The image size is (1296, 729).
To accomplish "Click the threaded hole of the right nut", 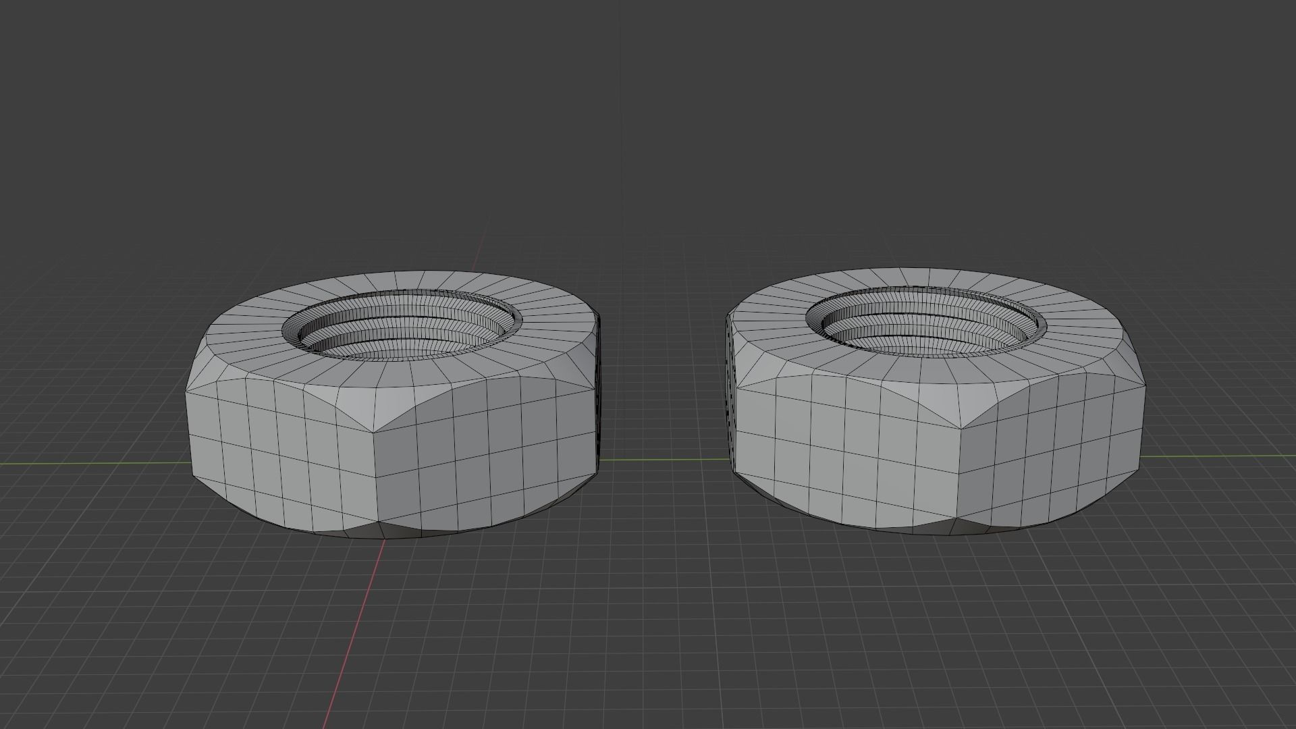I will click(926, 321).
